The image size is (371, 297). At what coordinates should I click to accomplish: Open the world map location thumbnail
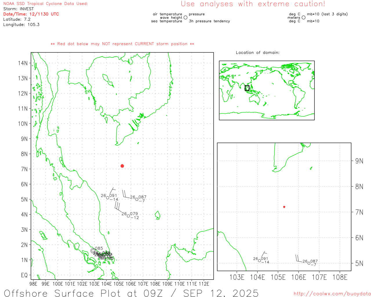coord(267,90)
